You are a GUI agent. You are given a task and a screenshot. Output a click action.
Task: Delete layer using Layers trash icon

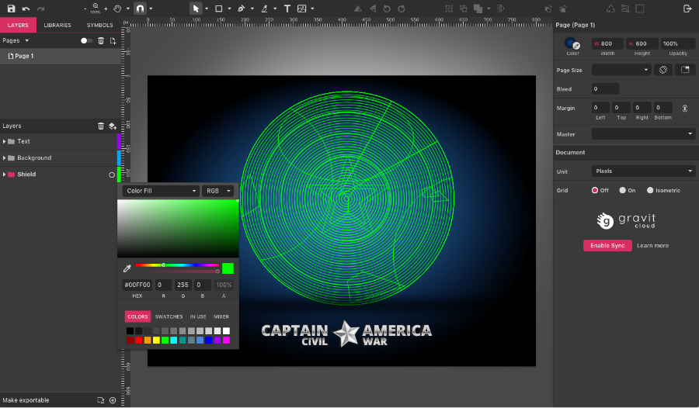[100, 126]
